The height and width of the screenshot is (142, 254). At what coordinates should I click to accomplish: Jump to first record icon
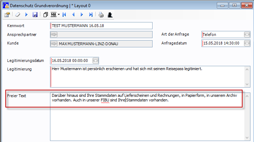64,15
